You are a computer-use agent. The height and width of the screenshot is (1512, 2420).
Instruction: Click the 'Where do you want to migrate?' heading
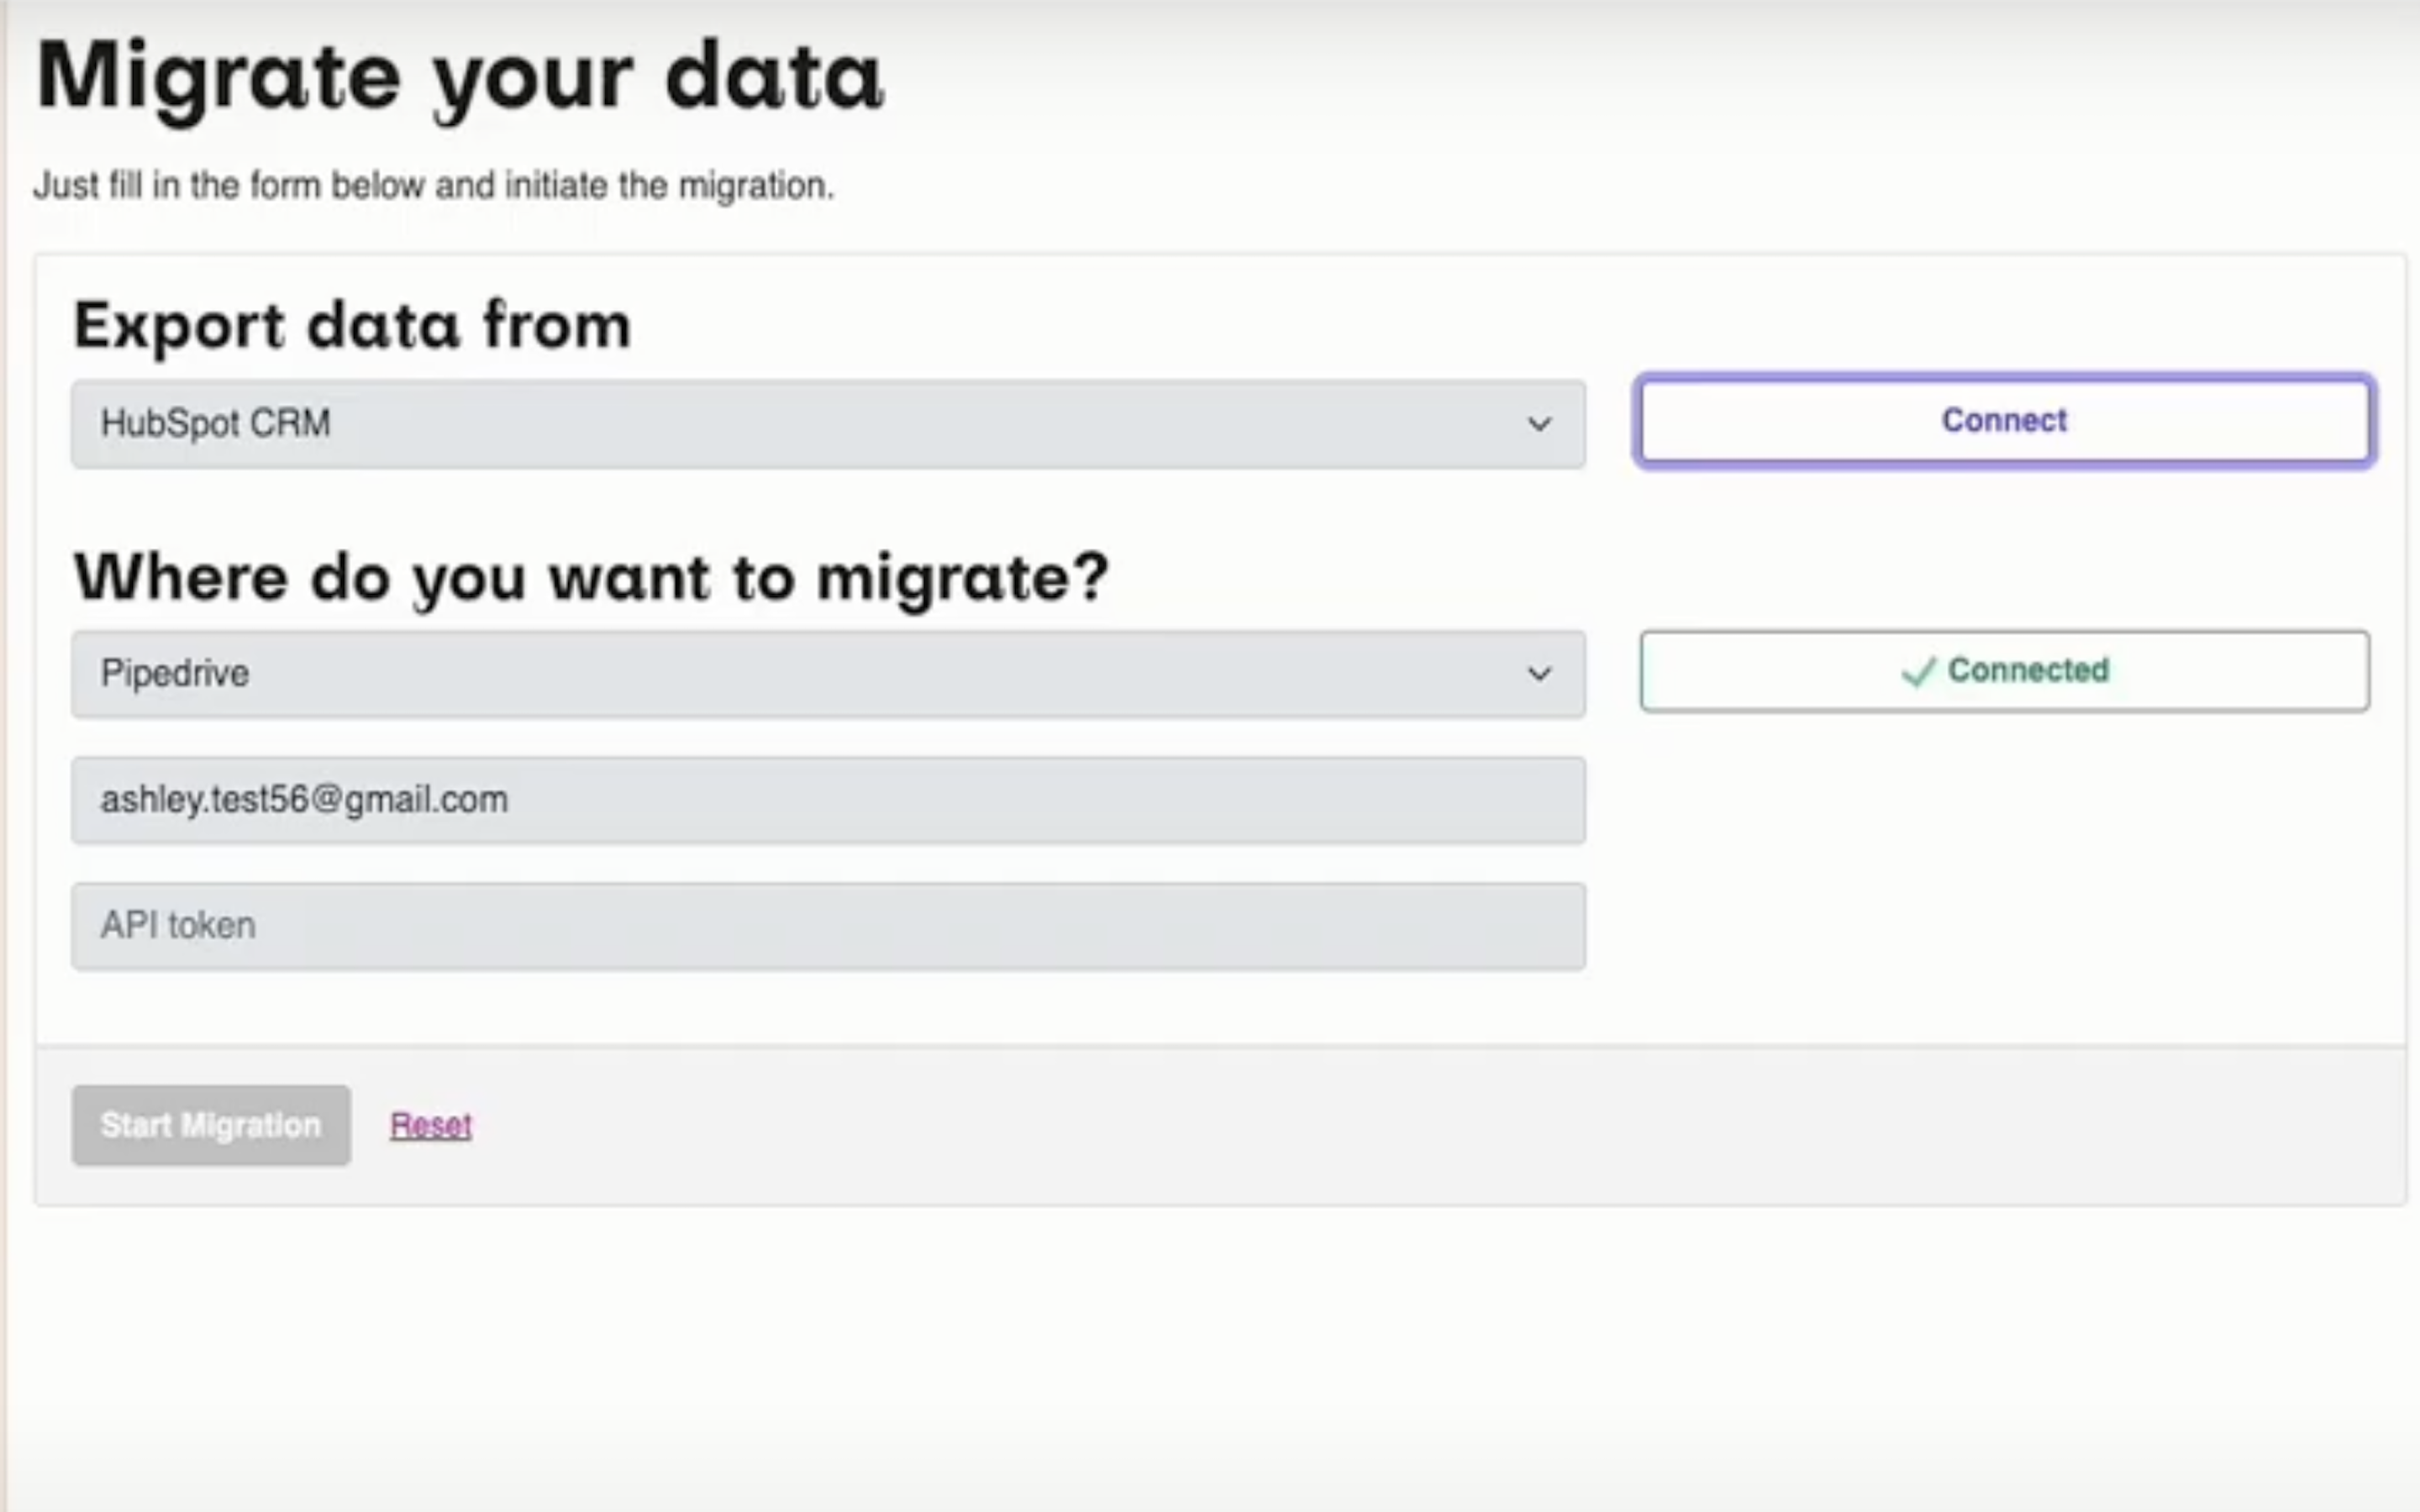[x=591, y=578]
